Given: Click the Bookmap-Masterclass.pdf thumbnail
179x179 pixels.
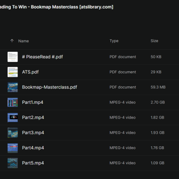Looking at the screenshot, I should 13,87.
